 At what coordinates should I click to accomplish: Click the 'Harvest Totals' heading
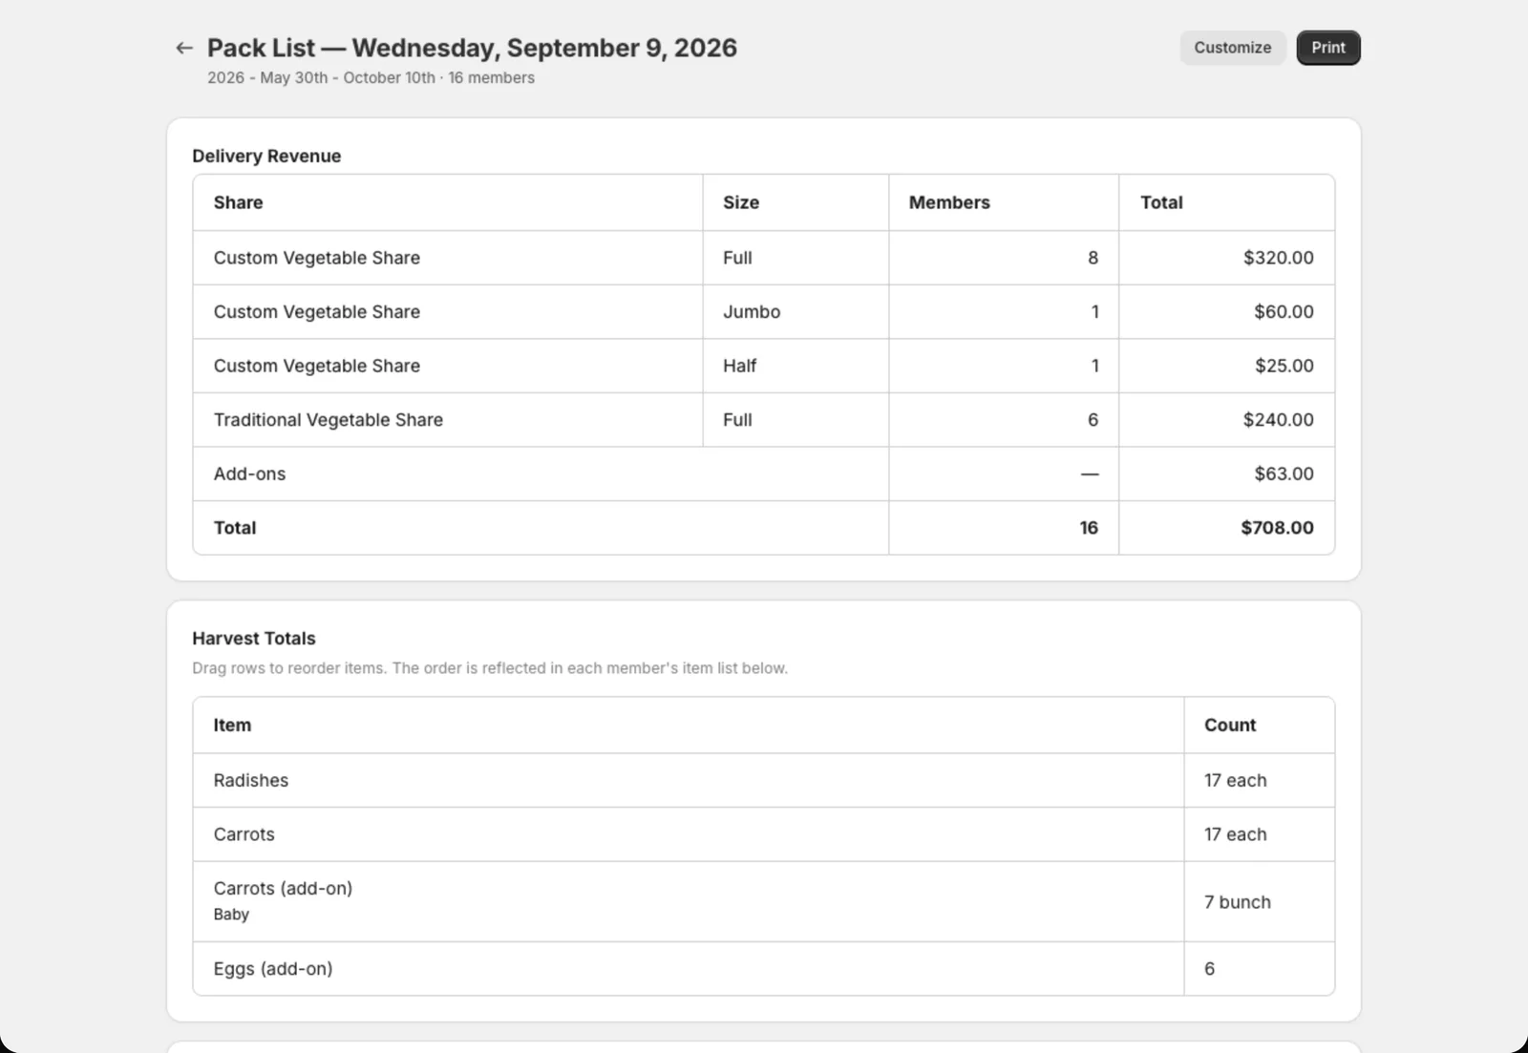[254, 639]
